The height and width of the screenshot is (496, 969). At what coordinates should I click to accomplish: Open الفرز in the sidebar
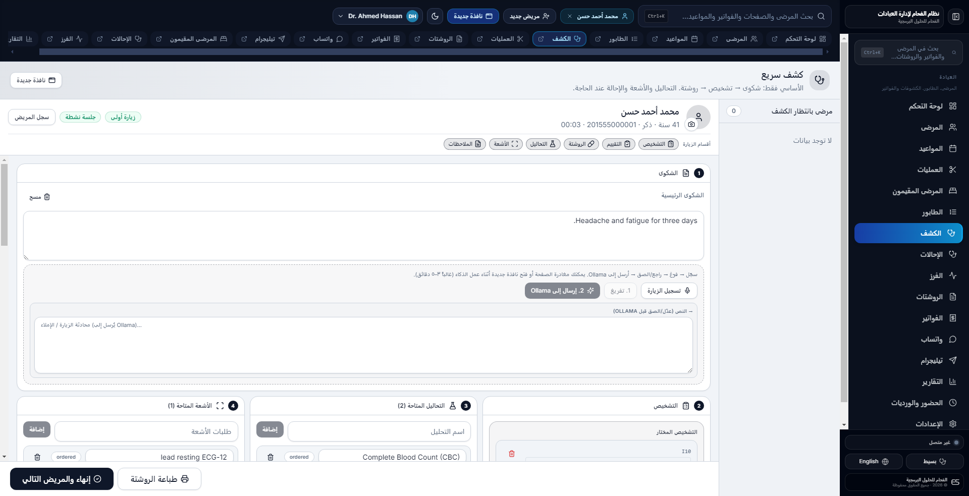(x=908, y=275)
